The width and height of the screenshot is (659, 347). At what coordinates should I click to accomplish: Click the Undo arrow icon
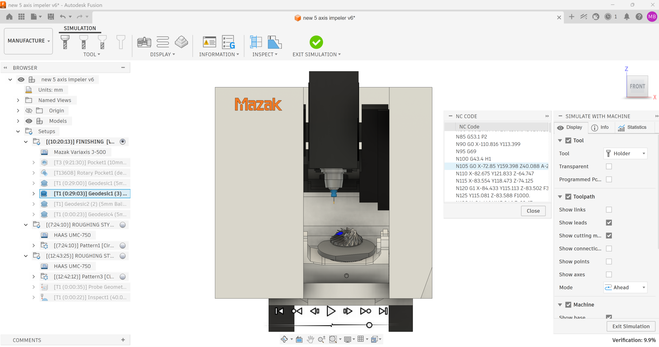click(x=63, y=17)
